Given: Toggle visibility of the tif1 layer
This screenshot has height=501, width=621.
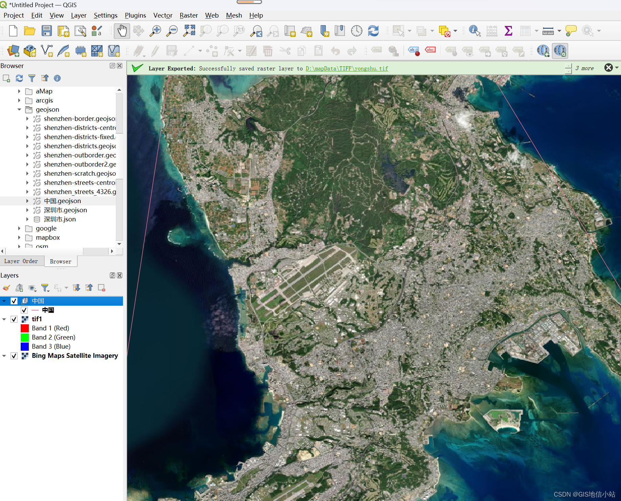Looking at the screenshot, I should coord(14,319).
